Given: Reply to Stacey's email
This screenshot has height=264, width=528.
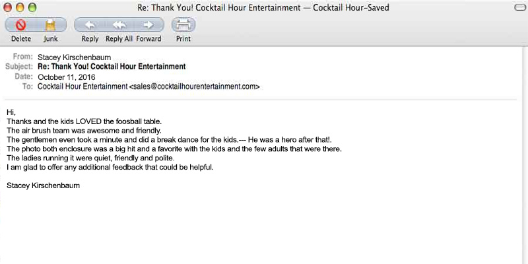Looking at the screenshot, I should (x=90, y=25).
